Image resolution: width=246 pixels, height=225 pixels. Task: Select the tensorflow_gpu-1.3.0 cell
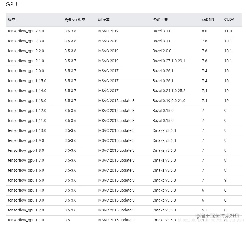point(26,200)
